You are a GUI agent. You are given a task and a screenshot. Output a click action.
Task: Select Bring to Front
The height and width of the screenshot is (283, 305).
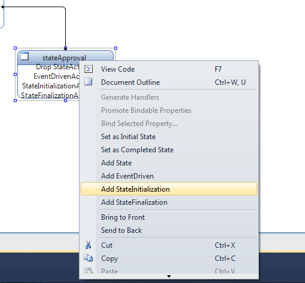pyautogui.click(x=169, y=217)
